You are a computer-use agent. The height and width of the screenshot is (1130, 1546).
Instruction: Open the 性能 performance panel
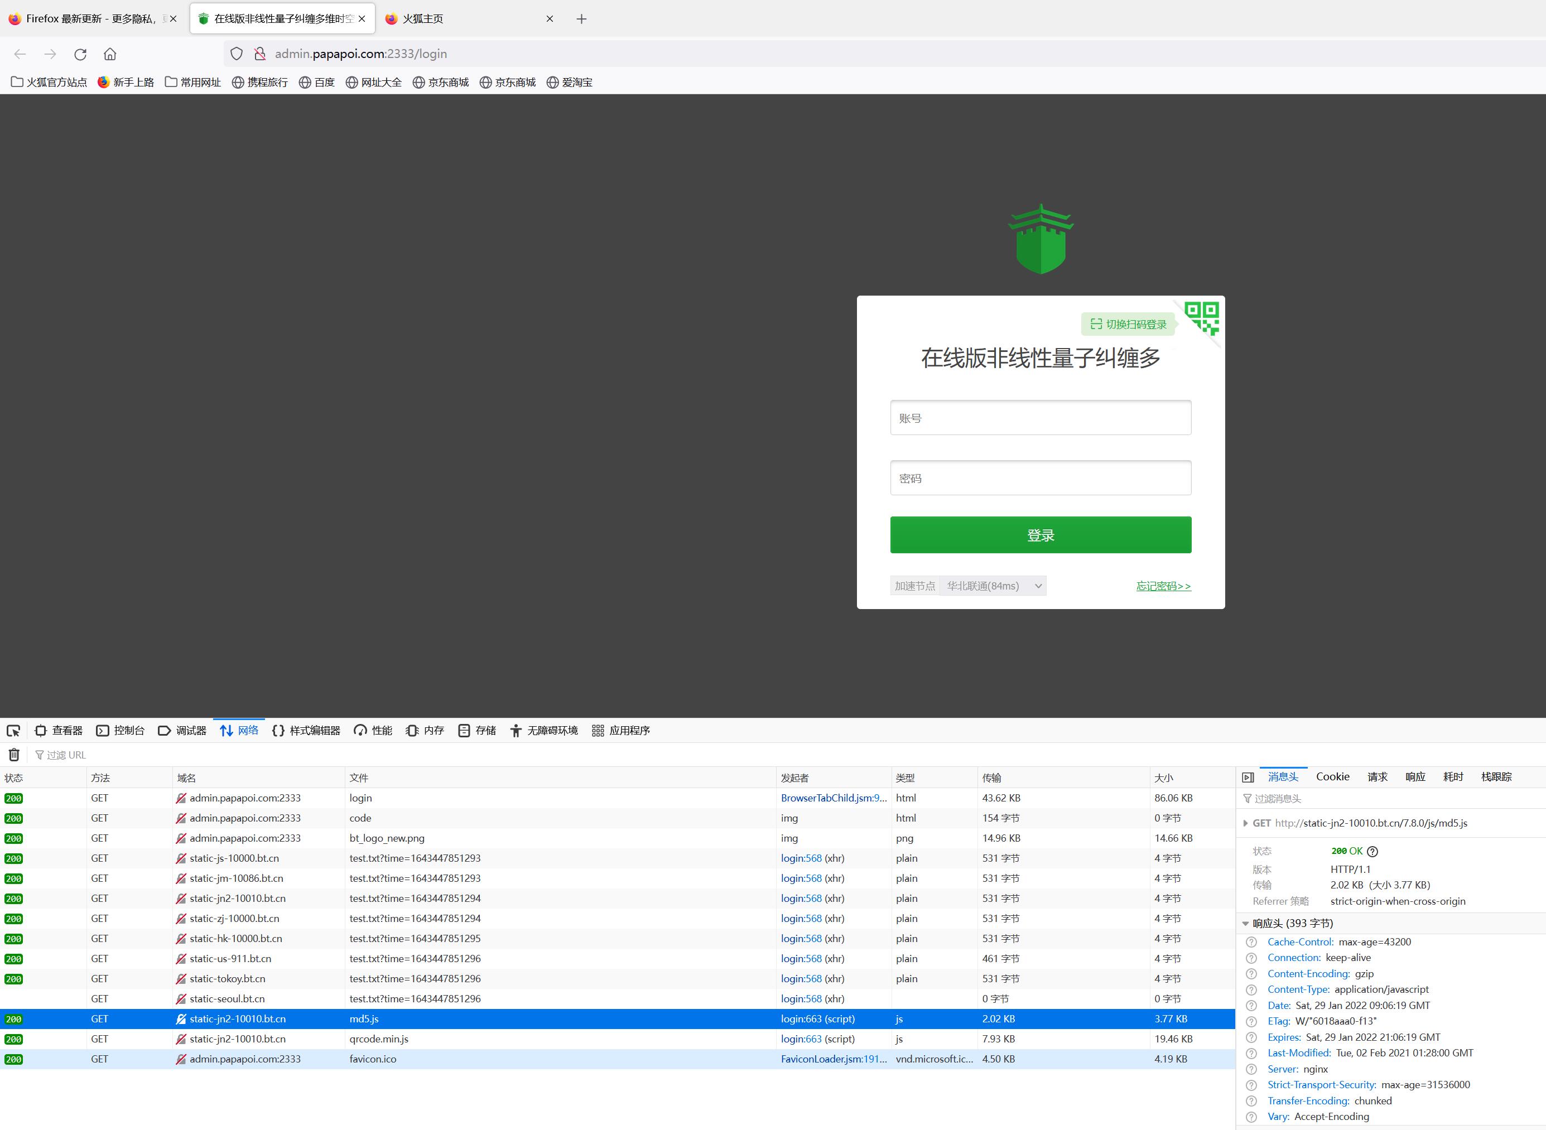click(x=373, y=731)
